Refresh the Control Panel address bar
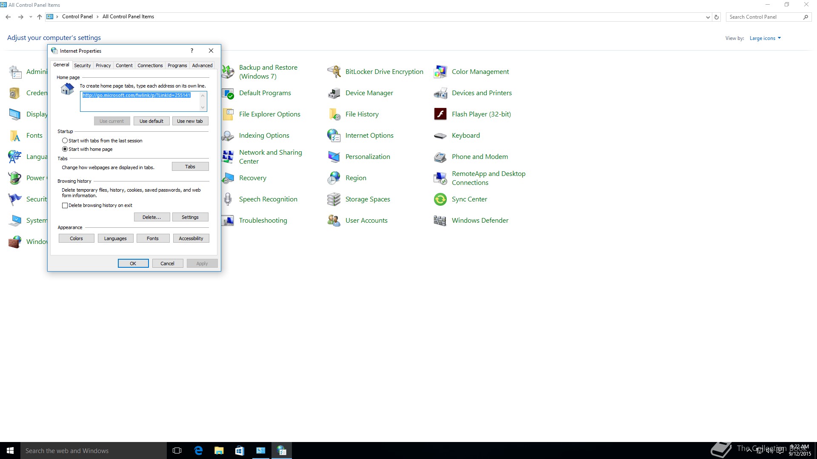The height and width of the screenshot is (459, 817). (717, 17)
